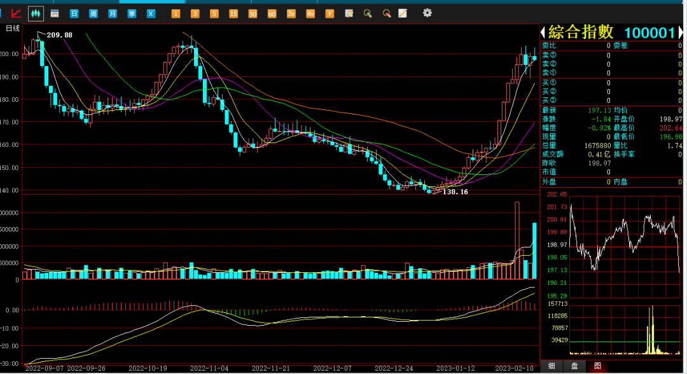Image resolution: width=687 pixels, height=374 pixels.
Task: Choose the 1-minute timeframe button
Action: [176, 13]
